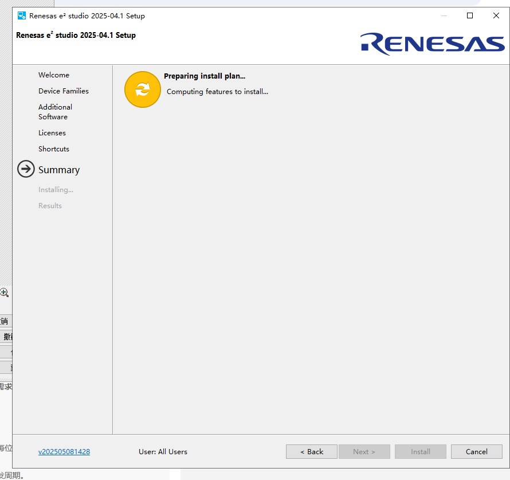510x480 pixels.
Task: Click the 'User: All Users' text
Action: point(163,452)
